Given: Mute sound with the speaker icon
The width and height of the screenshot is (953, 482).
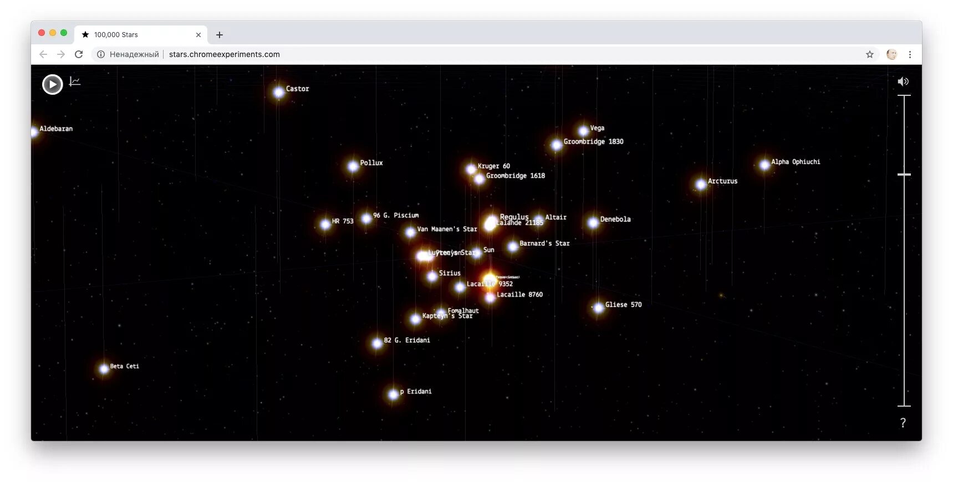Looking at the screenshot, I should point(903,81).
